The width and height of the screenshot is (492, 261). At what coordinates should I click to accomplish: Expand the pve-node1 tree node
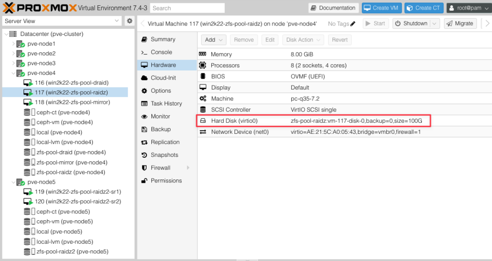13,44
